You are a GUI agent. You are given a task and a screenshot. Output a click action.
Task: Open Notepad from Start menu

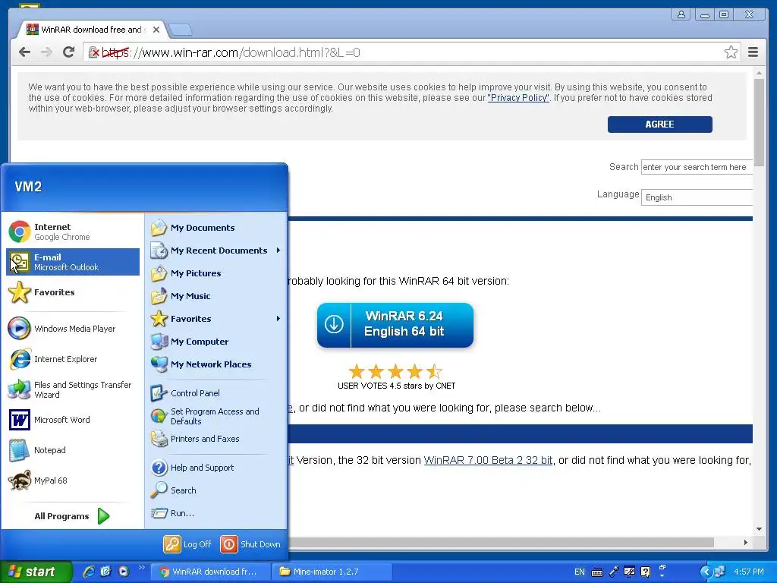pyautogui.click(x=72, y=450)
